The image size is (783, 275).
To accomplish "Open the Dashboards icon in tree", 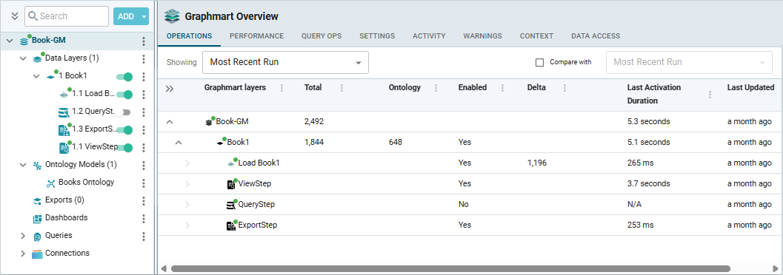I will 37,218.
